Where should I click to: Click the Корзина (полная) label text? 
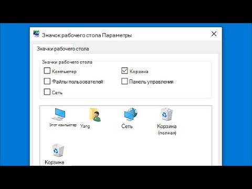[167, 129]
